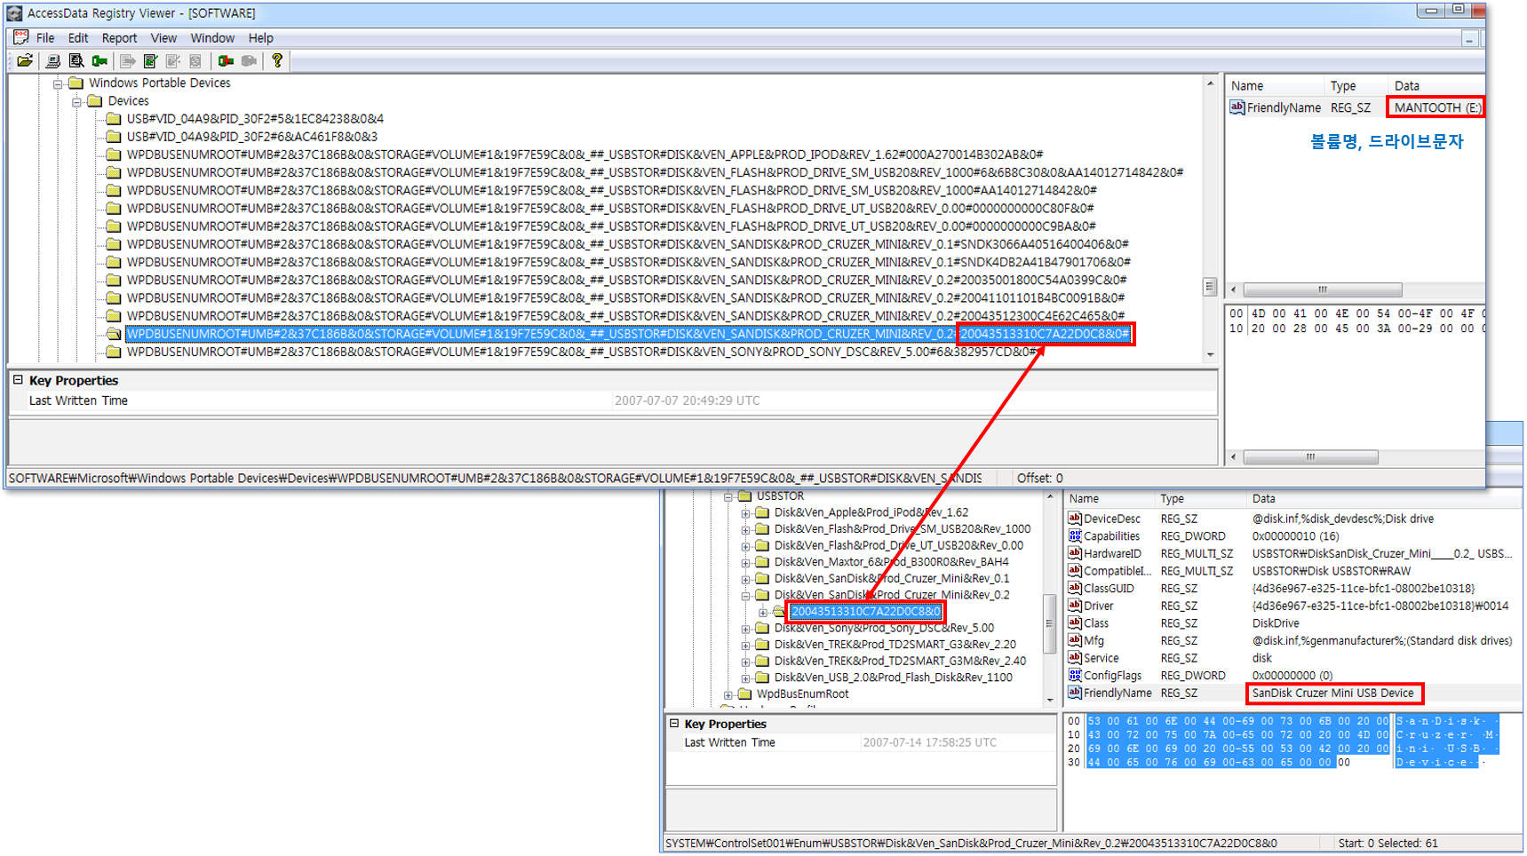This screenshot has width=1527, height=856.
Task: Open the Help menu
Action: tap(260, 38)
